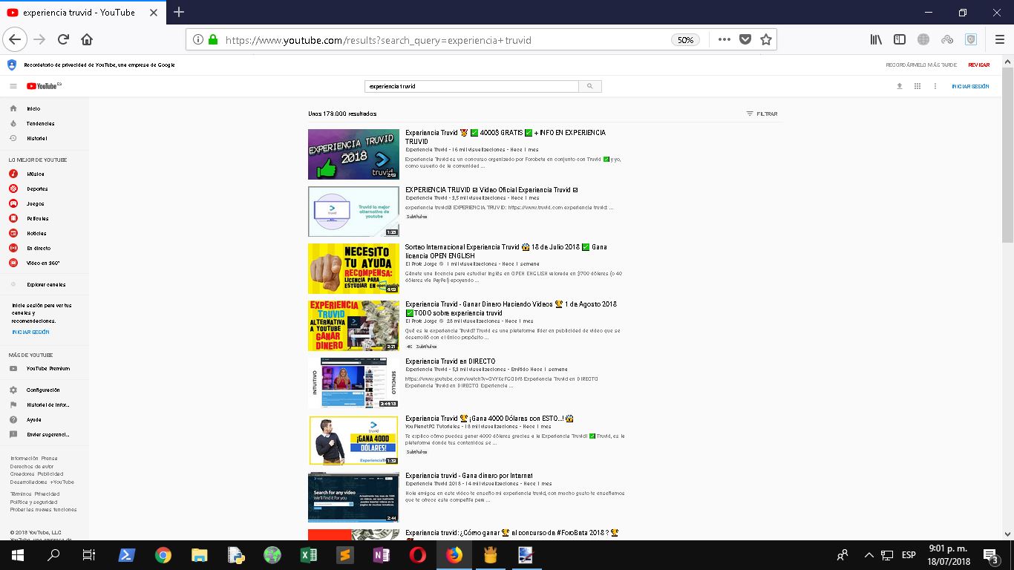Open the YouTube guide menu icon
The image size is (1014, 570).
(x=13, y=86)
